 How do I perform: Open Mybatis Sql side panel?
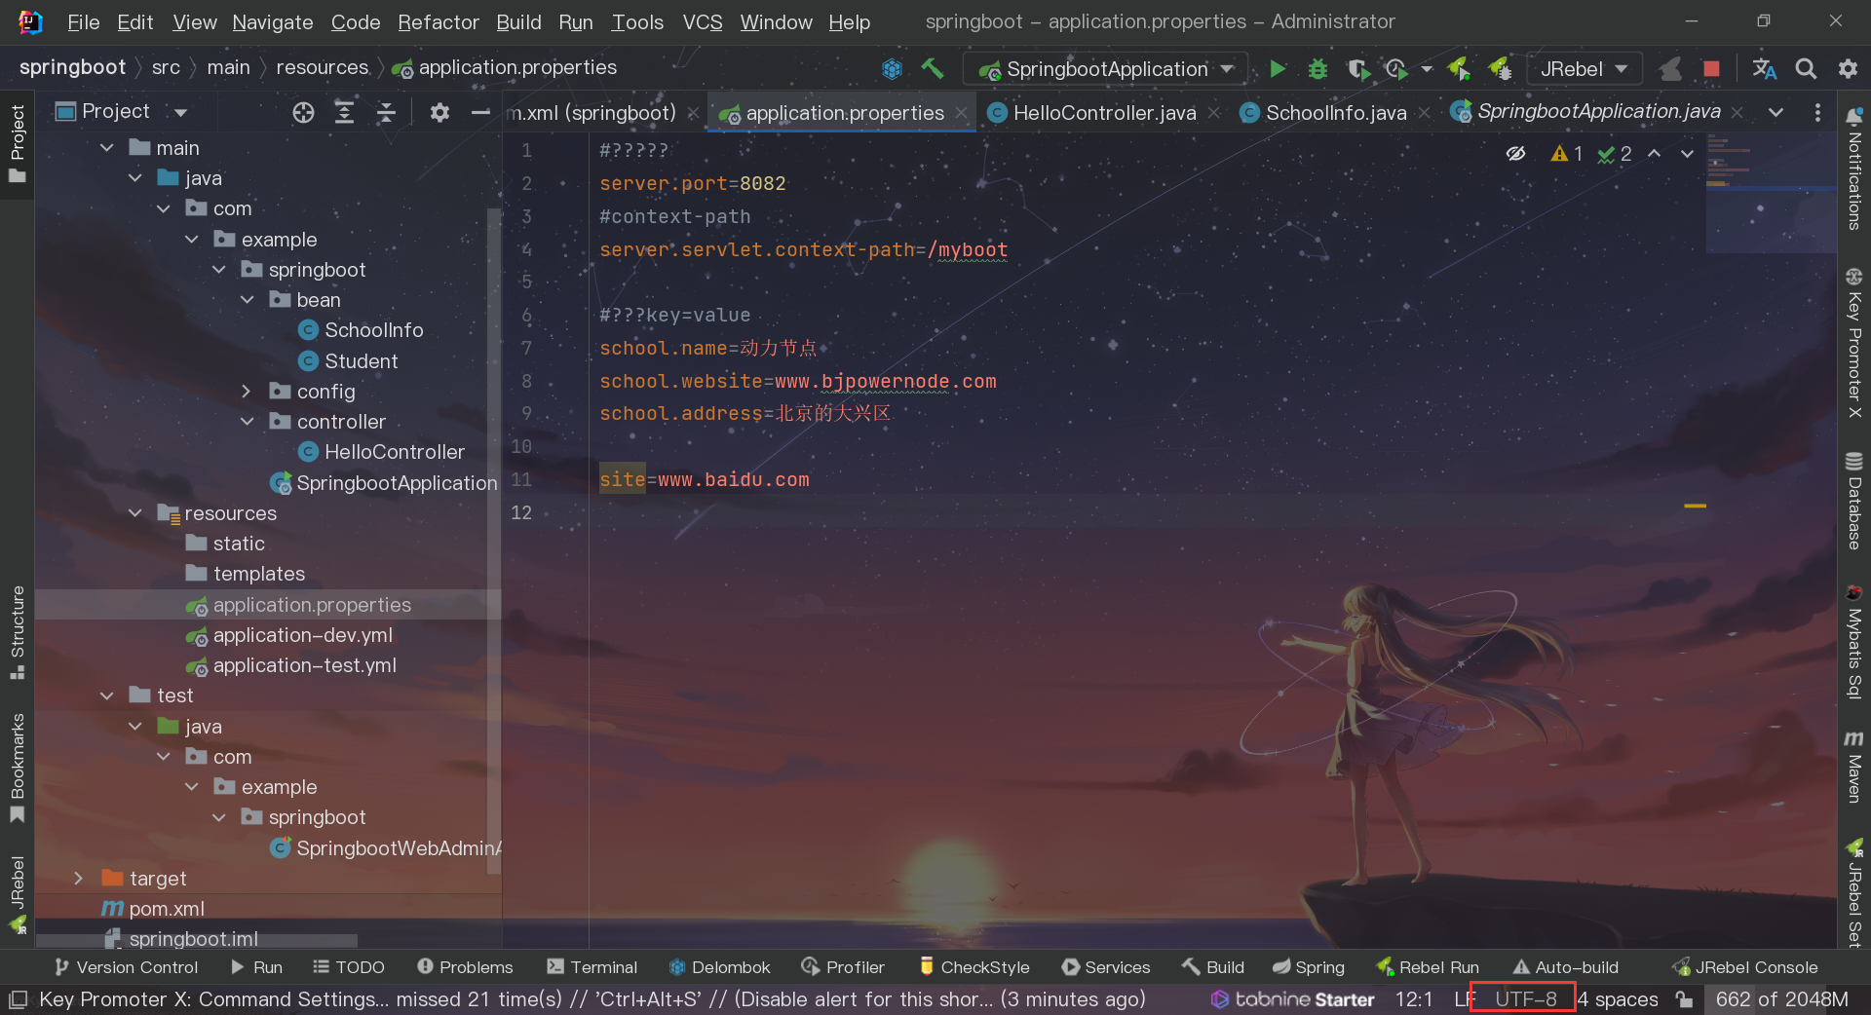(x=1853, y=643)
